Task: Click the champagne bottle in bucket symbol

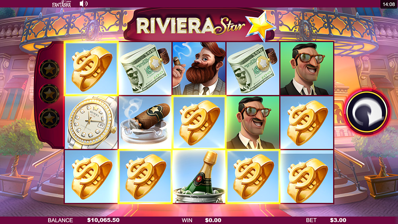Action: [x=199, y=176]
